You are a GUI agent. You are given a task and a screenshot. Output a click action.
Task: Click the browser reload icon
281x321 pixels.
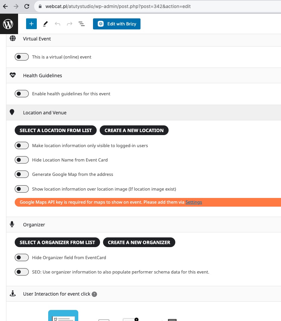27,6
